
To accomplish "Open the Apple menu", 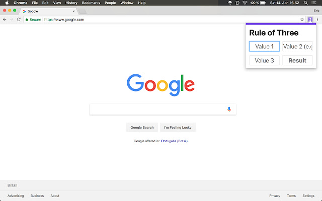I will tap(7, 3).
